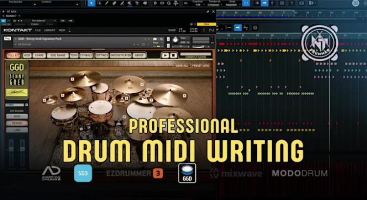Open the GROOVE PLAYER tab
Viewport: 367px width, 200px height.
click(121, 56)
